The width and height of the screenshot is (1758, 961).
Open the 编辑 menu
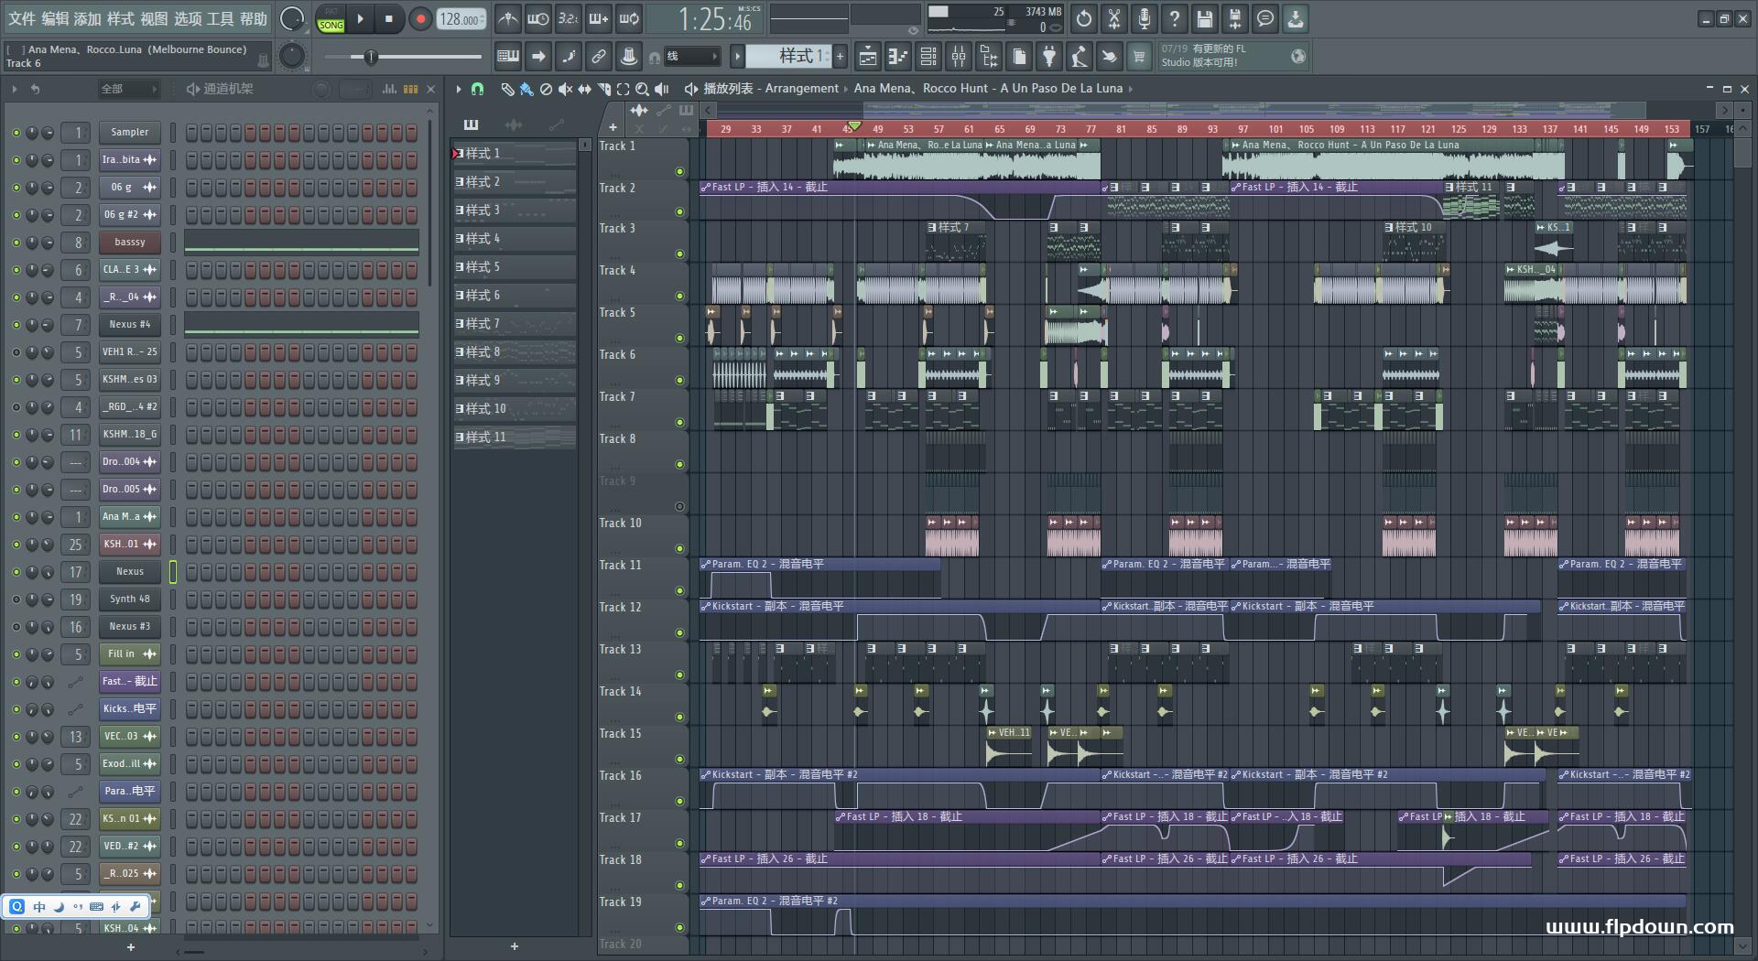click(x=55, y=18)
